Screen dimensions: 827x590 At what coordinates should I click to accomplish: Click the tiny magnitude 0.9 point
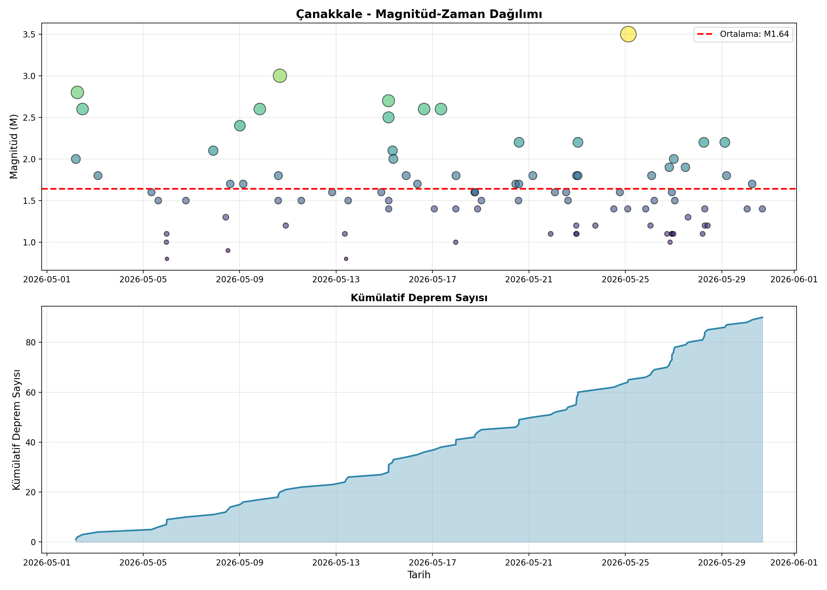(x=228, y=251)
